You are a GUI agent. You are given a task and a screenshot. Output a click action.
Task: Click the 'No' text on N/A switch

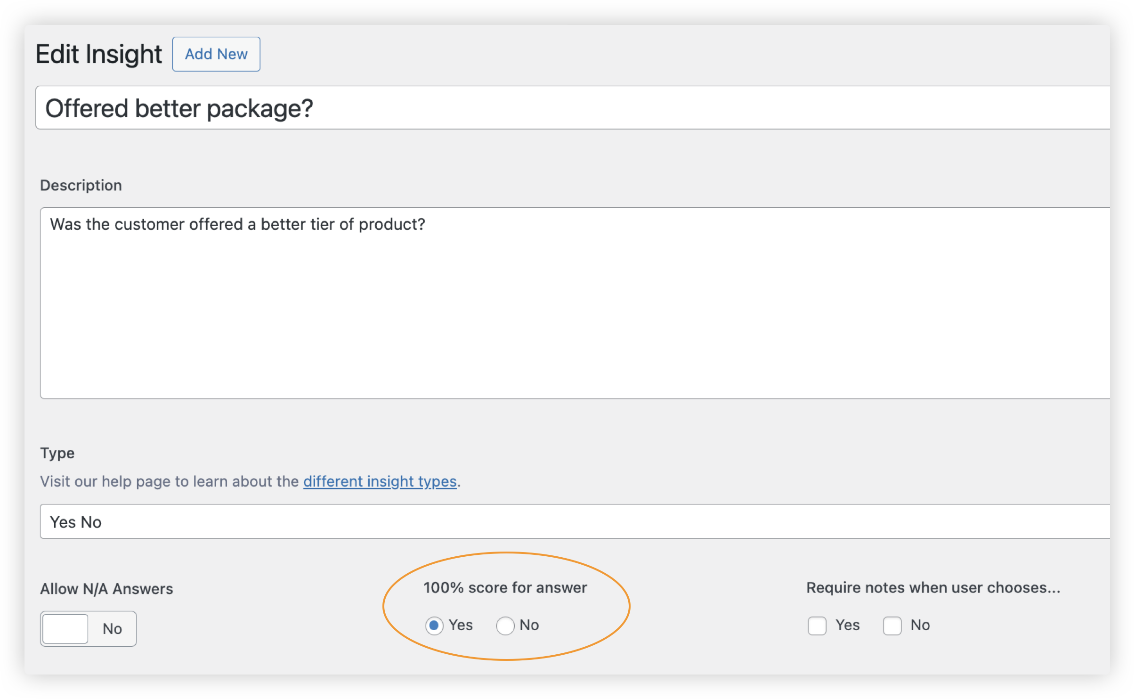click(x=112, y=629)
